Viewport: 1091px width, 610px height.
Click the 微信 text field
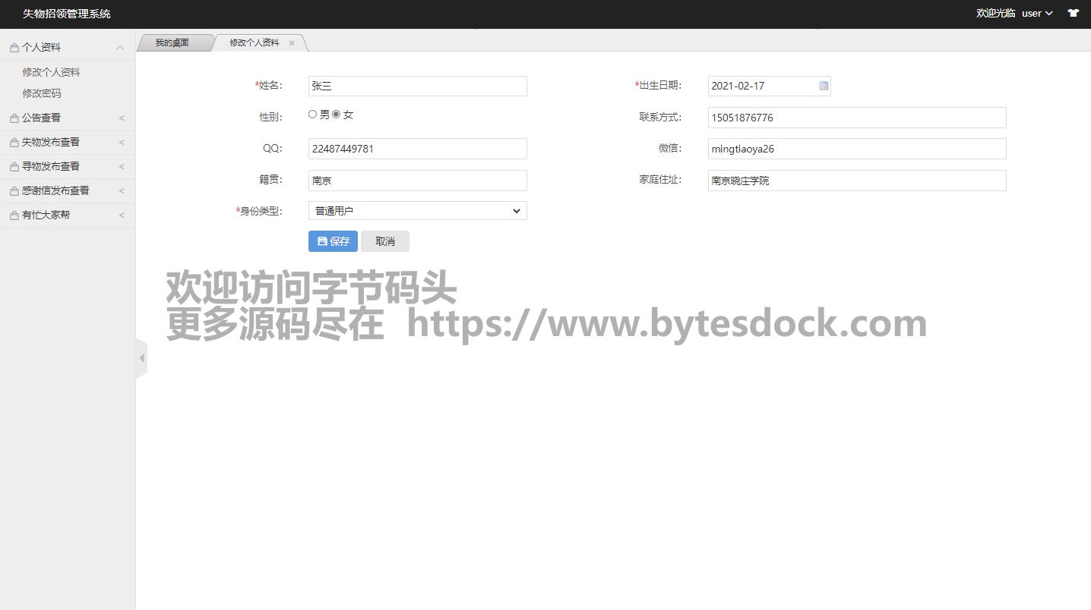pyautogui.click(x=856, y=149)
